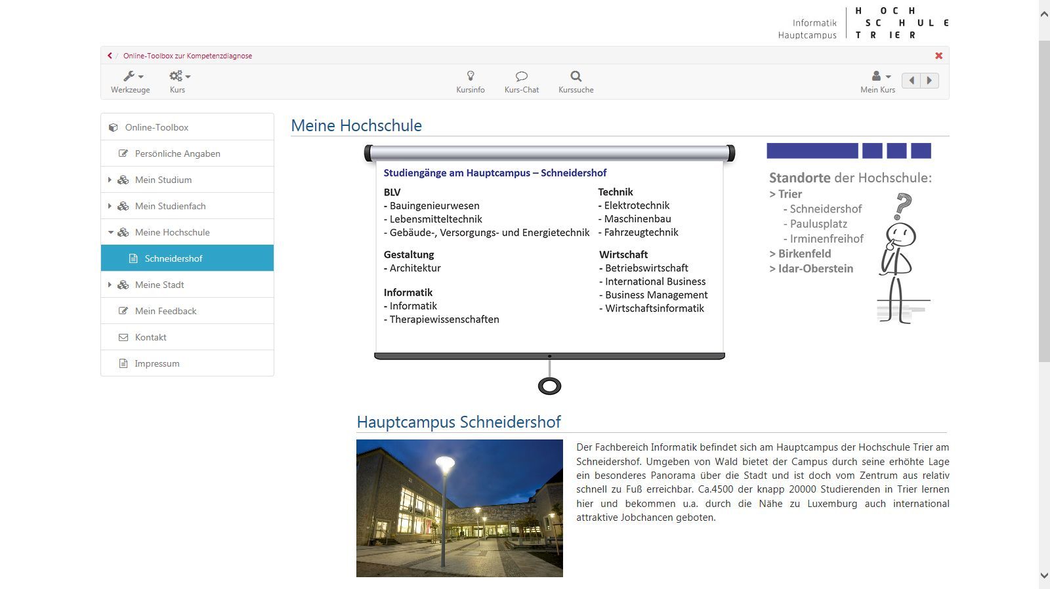Collapse the Meine Hochschule tree node
1050x589 pixels.
[110, 232]
